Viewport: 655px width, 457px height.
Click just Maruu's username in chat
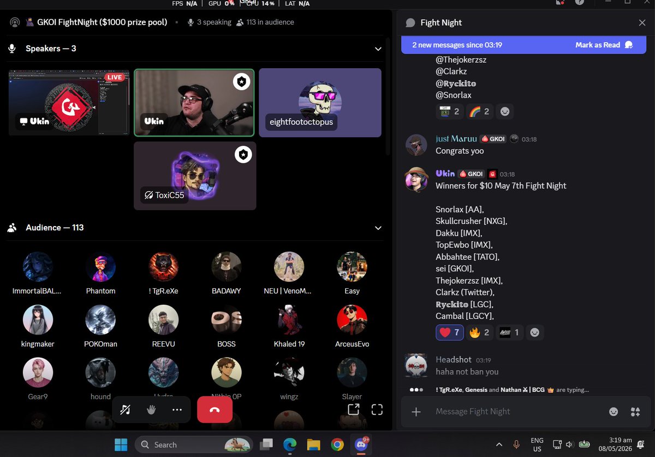(456, 139)
